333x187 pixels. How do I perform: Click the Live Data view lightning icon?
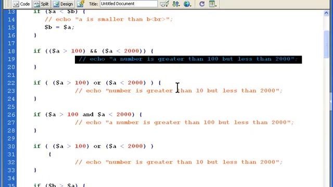point(81,4)
